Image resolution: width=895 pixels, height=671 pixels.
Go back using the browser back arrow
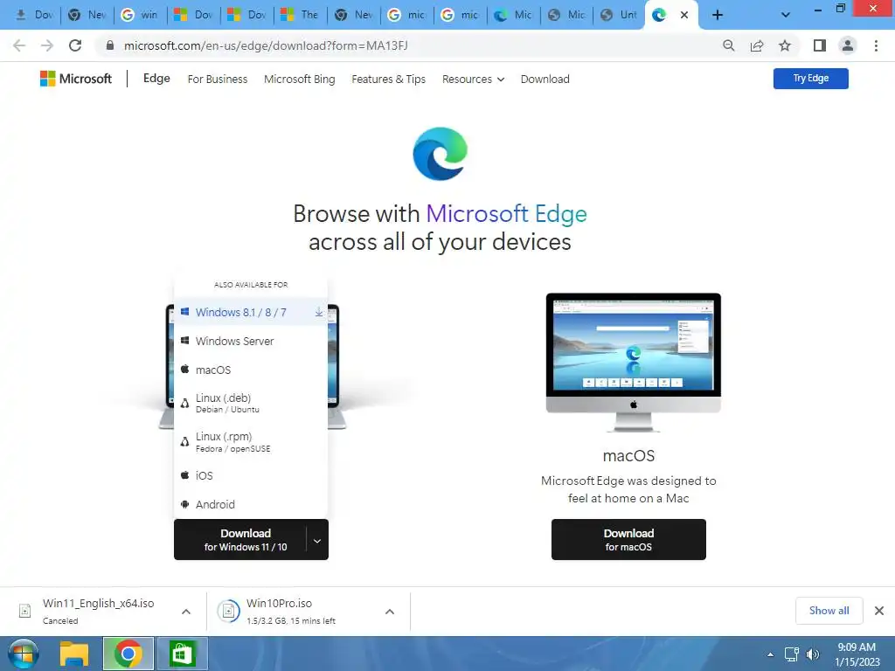pyautogui.click(x=19, y=45)
